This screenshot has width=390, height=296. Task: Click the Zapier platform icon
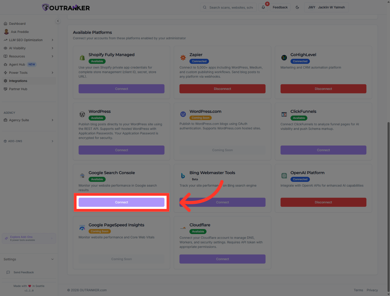point(183,58)
